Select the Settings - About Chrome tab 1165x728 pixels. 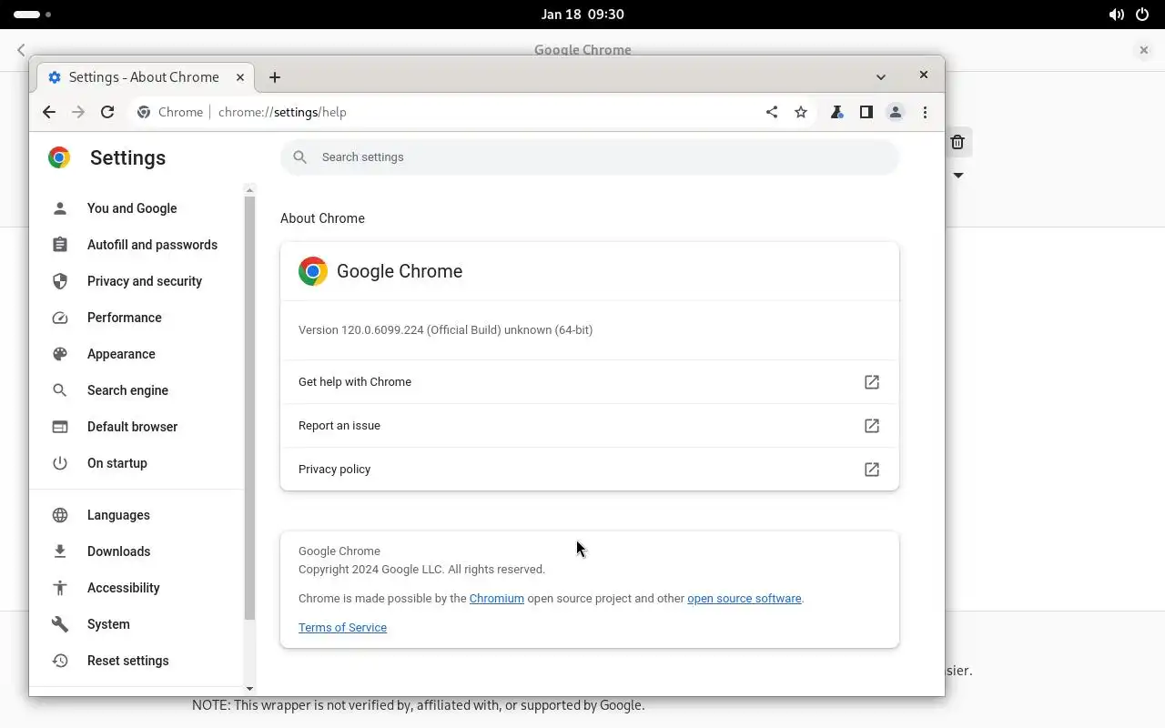tap(147, 77)
